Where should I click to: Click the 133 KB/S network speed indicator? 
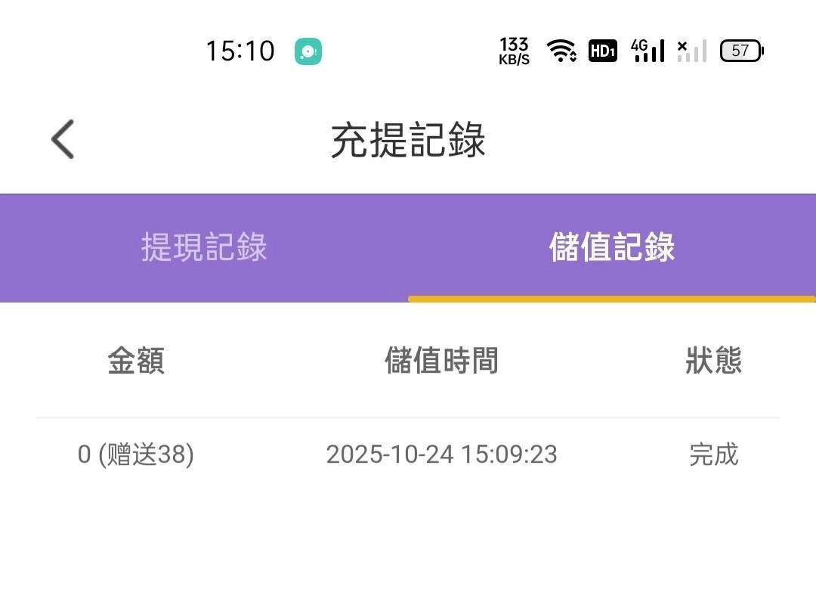[x=514, y=51]
